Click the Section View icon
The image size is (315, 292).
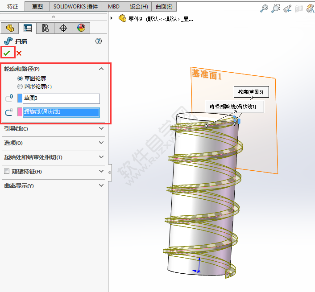coord(299,8)
